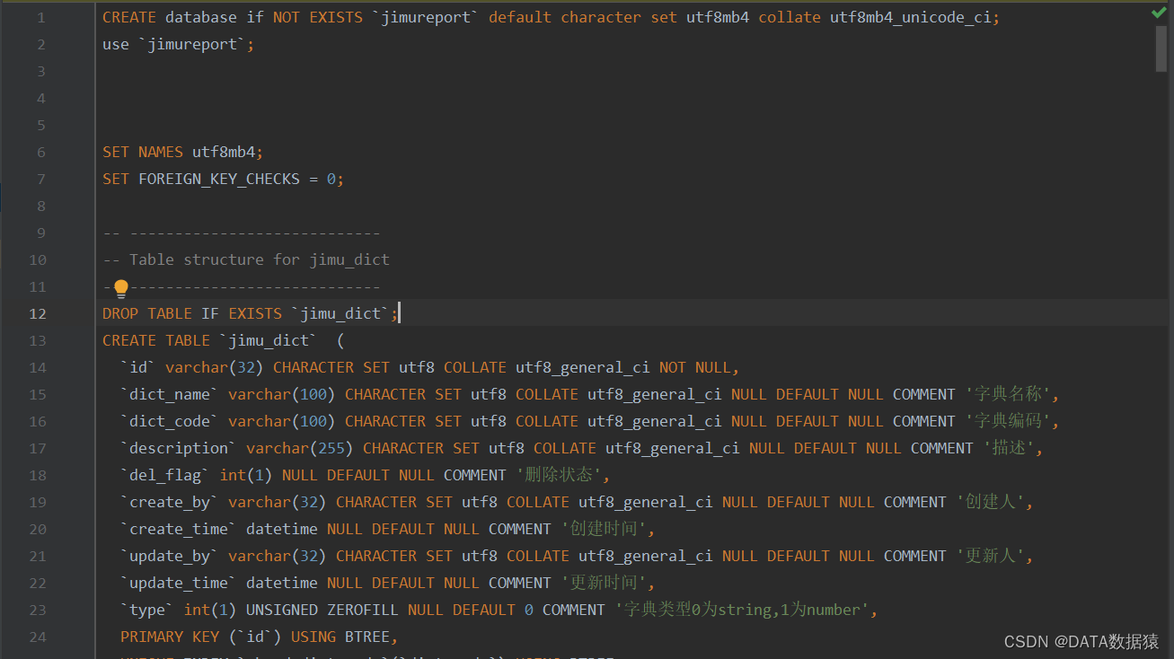Click the `jimureport` name in the use statement

click(192, 44)
